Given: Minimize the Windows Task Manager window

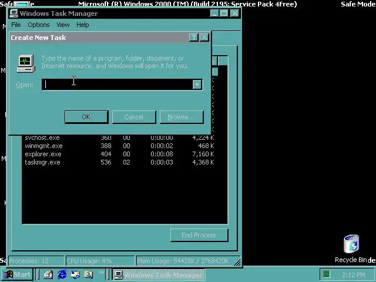Looking at the screenshot, I should 214,13.
